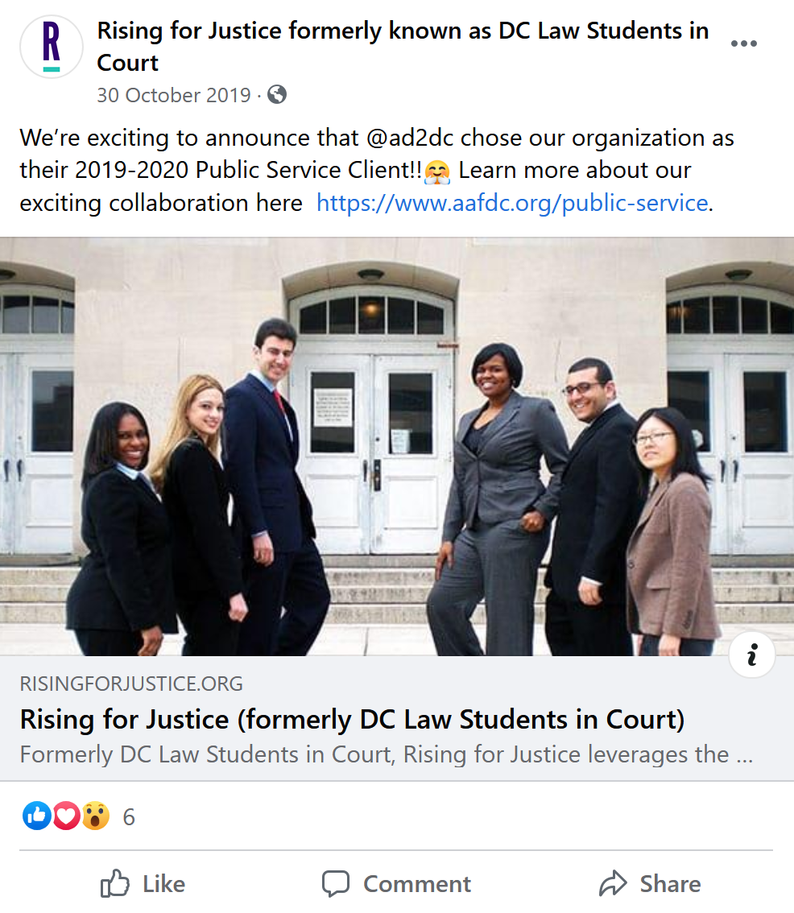Open the aafdc.org/public-service link

pyautogui.click(x=512, y=203)
